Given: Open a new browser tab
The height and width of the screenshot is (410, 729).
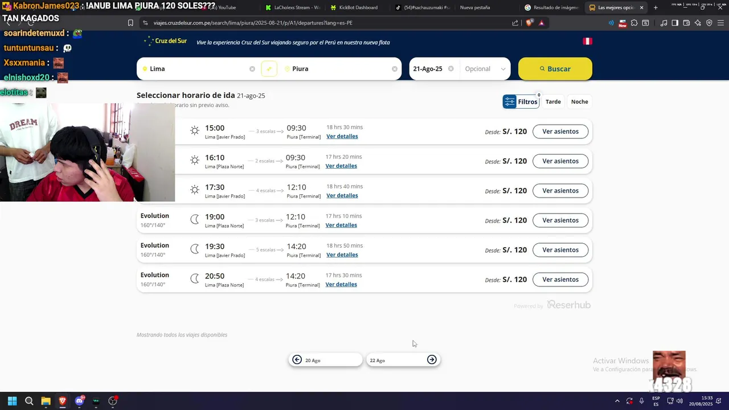Looking at the screenshot, I should 656,7.
